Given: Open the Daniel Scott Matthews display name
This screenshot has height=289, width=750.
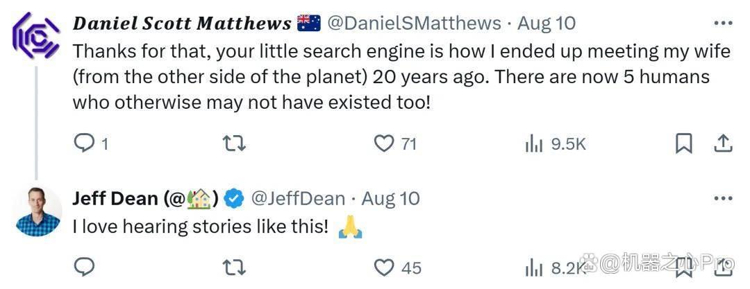Looking at the screenshot, I should pos(182,23).
